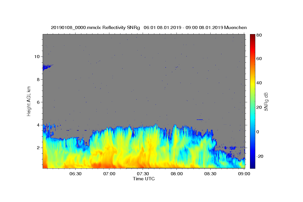This screenshot has height=202, width=303.
Task: Click the 'Time UTC' x-axis label
Action: click(x=144, y=179)
